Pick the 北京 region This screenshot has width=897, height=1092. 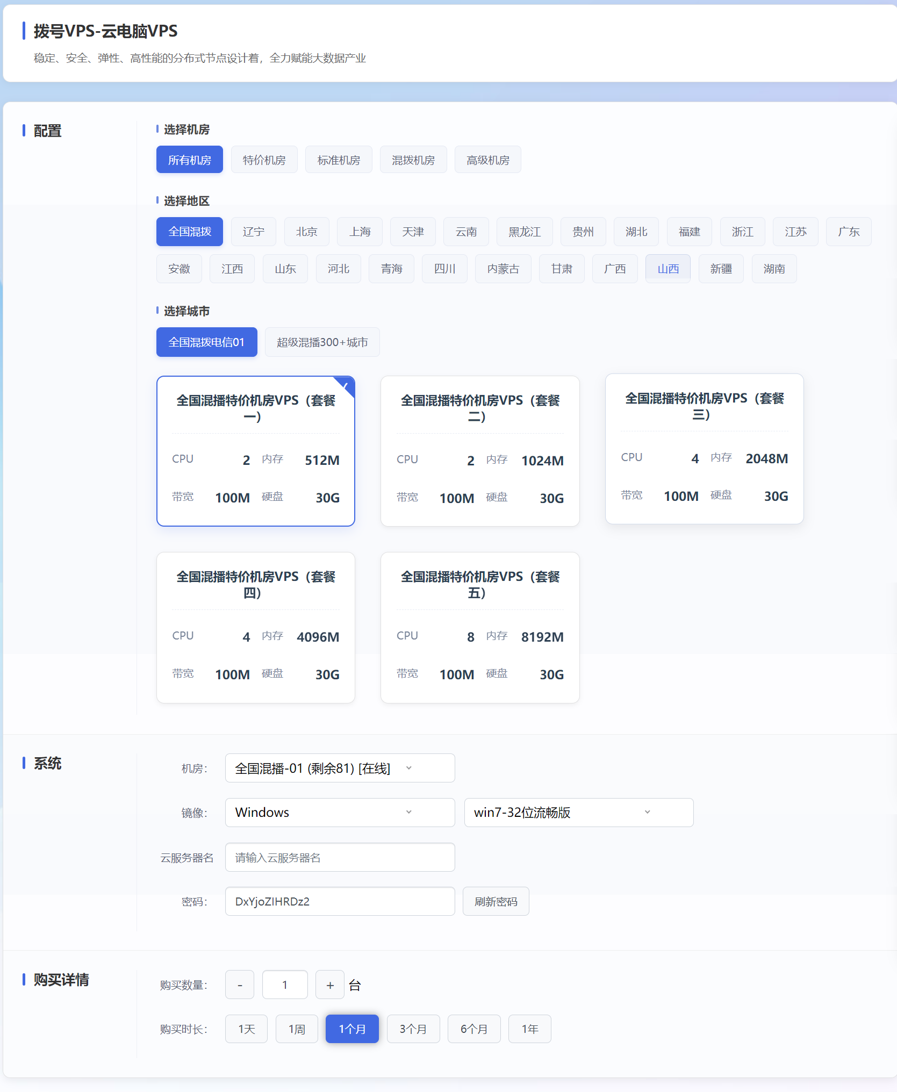click(306, 232)
